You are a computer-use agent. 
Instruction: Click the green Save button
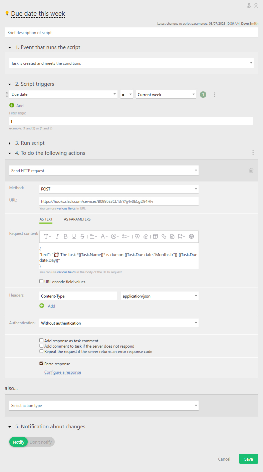(x=248, y=459)
